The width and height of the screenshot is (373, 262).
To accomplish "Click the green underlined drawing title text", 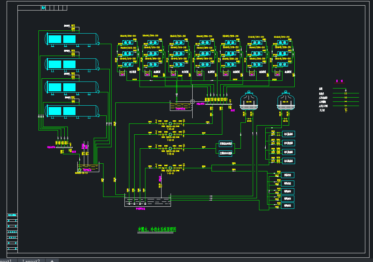I will coord(157,229).
